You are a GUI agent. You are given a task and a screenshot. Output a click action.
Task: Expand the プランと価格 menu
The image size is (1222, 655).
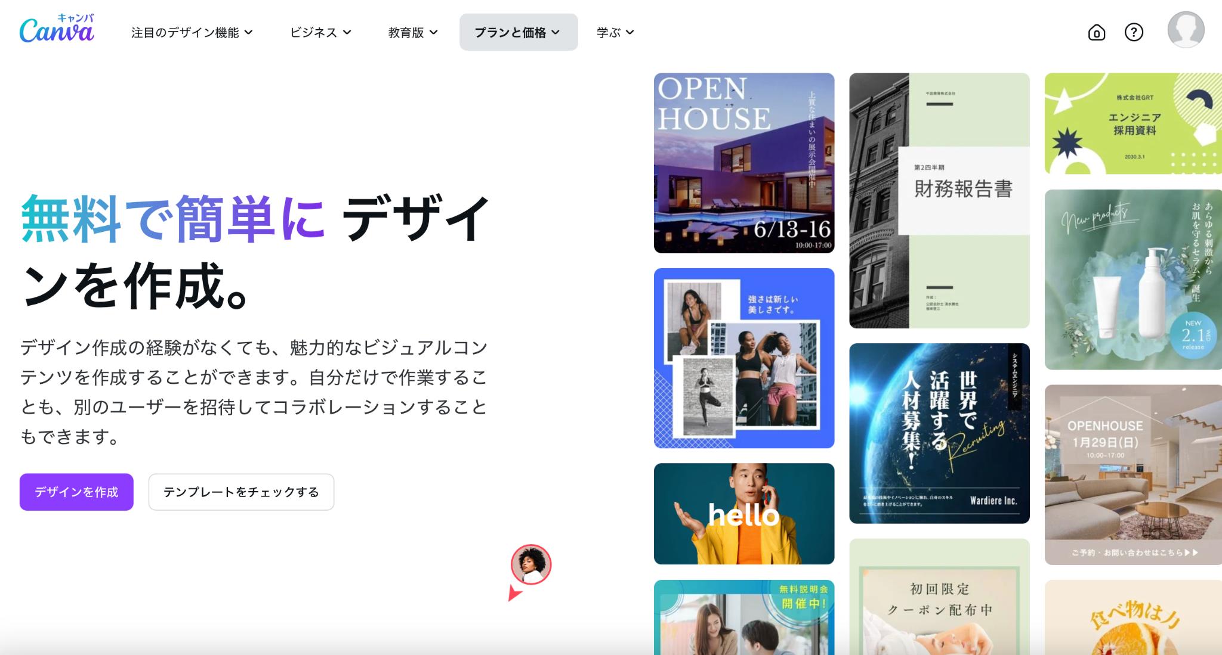click(x=519, y=32)
